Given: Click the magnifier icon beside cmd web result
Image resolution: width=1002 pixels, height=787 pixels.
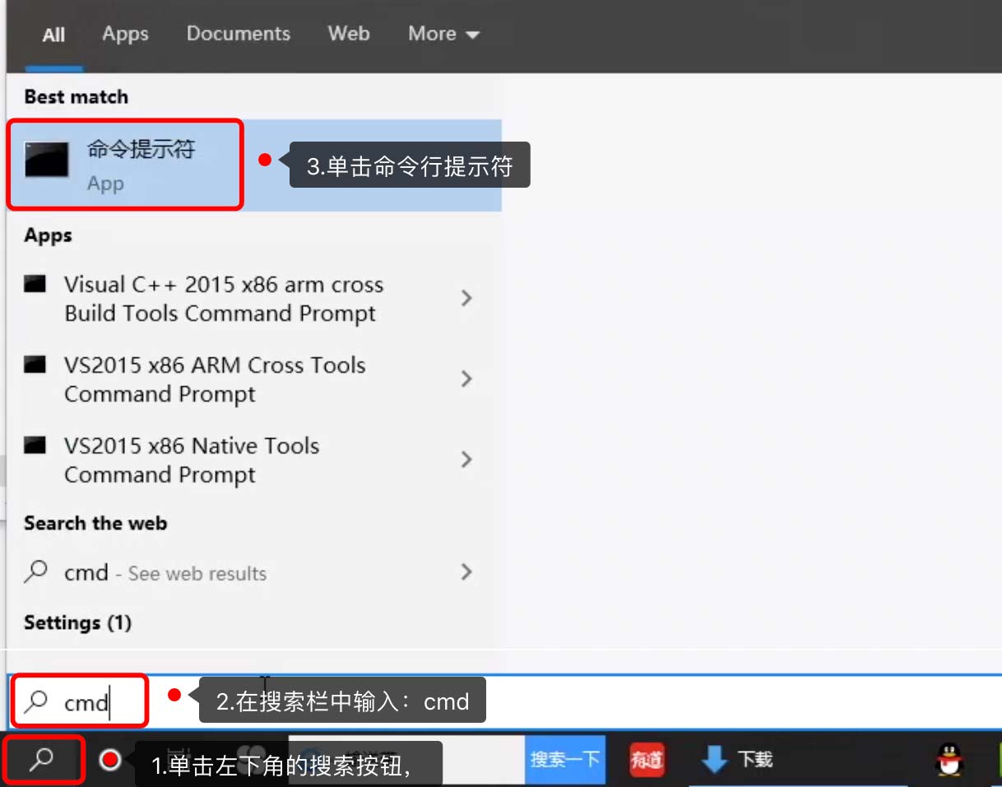Looking at the screenshot, I should click(35, 571).
